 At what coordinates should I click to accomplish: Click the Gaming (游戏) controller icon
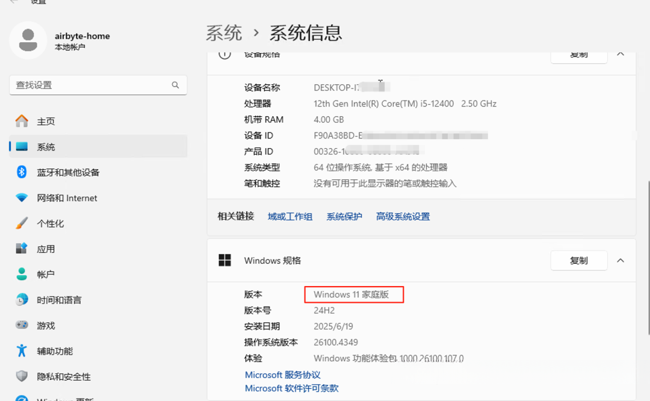click(22, 325)
